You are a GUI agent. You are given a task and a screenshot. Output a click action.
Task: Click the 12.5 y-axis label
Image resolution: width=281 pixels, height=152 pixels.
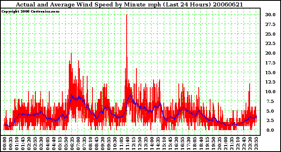[270, 82]
